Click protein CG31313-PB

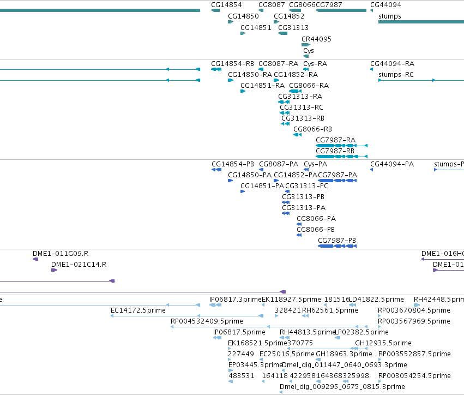tap(303, 197)
